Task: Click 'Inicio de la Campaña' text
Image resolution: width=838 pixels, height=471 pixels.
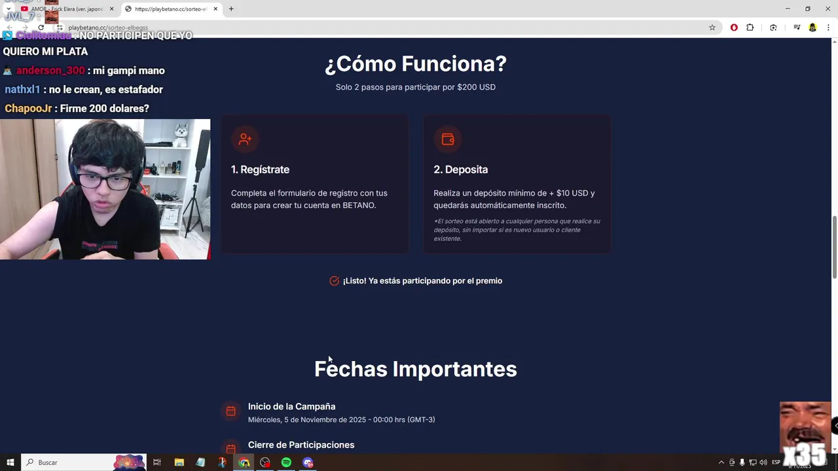Action: pyautogui.click(x=291, y=406)
